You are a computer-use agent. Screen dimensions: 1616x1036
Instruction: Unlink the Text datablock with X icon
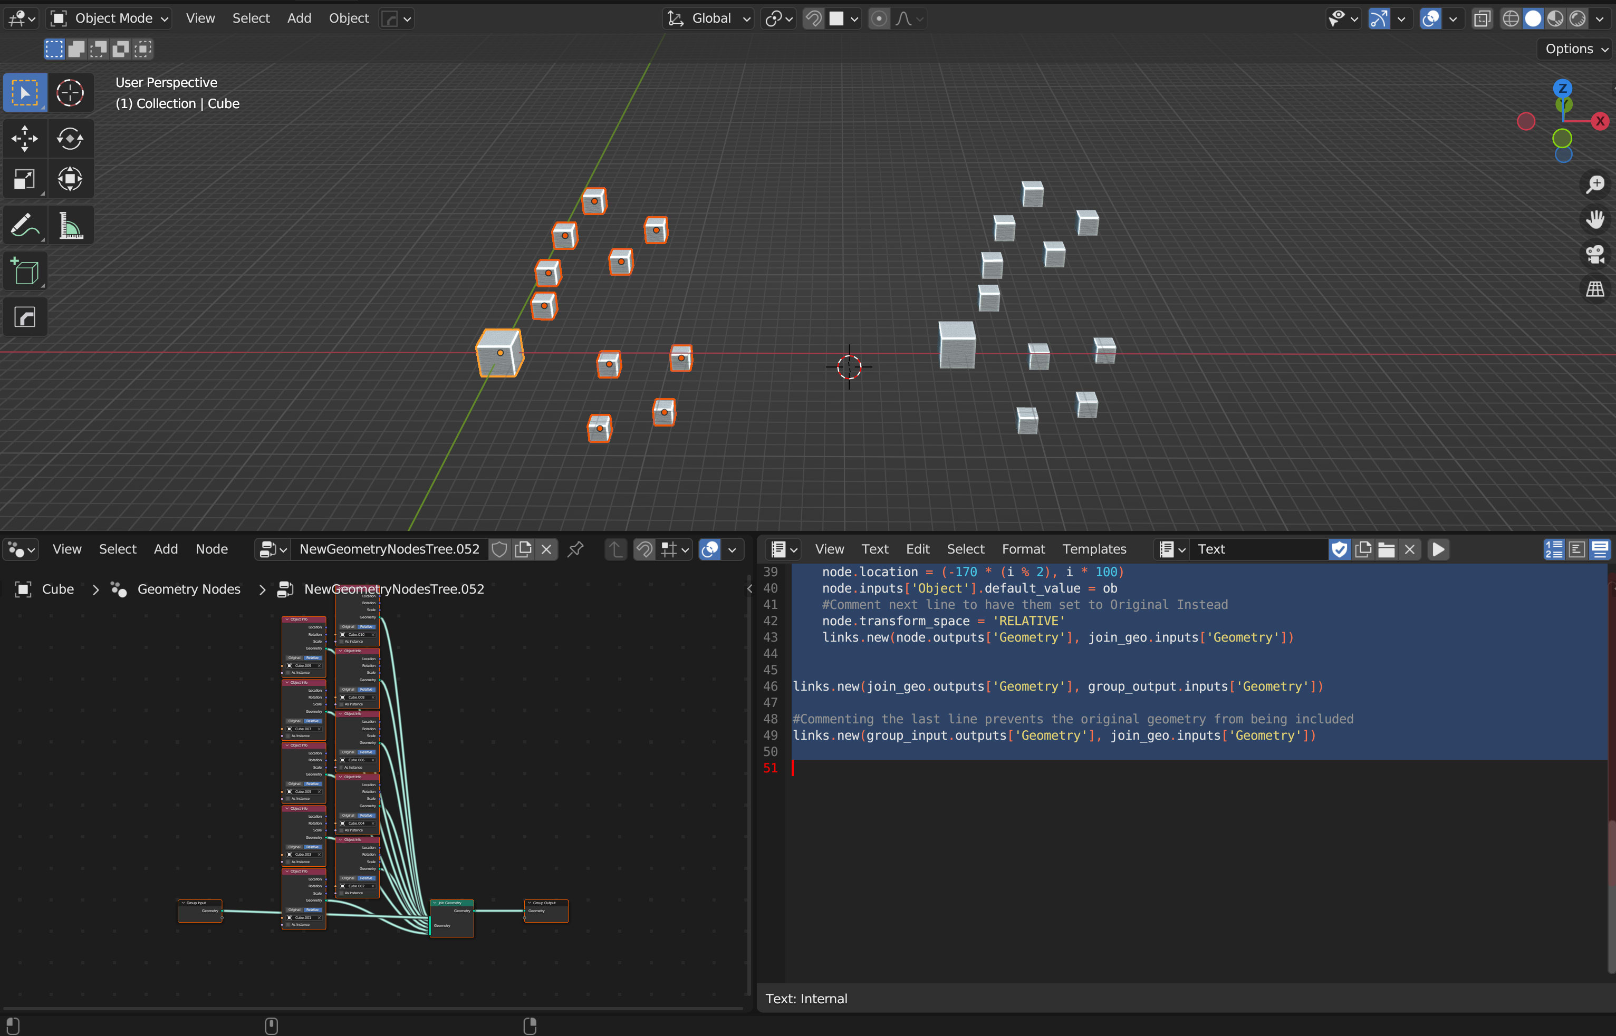(x=1410, y=549)
